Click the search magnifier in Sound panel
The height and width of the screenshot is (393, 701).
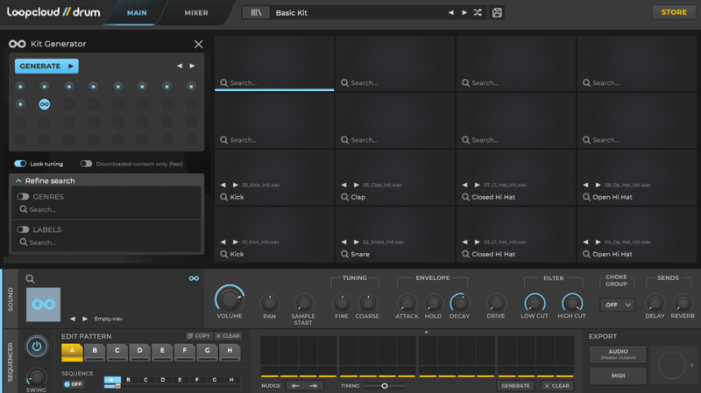[30, 279]
